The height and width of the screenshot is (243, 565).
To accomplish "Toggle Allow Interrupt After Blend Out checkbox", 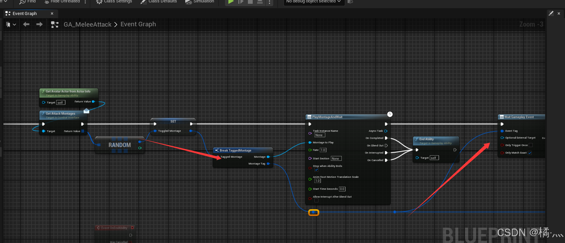I will tap(316, 201).
